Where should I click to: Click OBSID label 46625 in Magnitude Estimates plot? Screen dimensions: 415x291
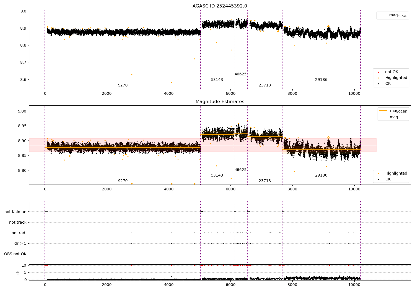pyautogui.click(x=240, y=170)
